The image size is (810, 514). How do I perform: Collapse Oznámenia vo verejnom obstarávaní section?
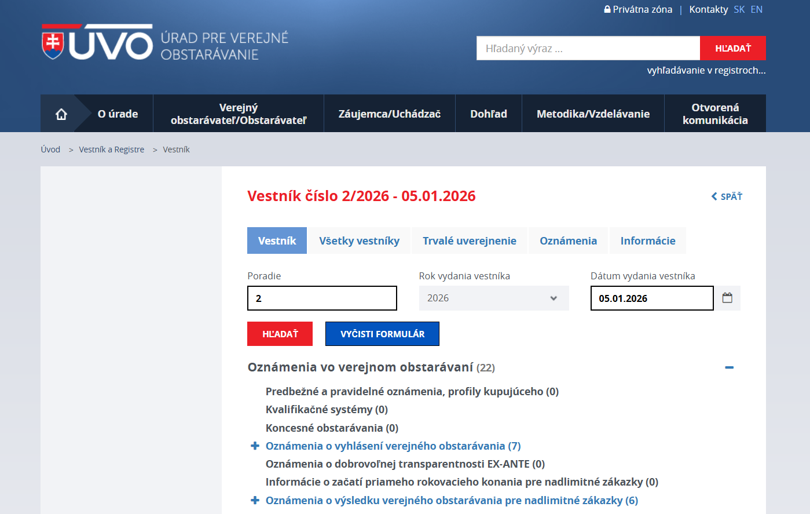pyautogui.click(x=729, y=367)
